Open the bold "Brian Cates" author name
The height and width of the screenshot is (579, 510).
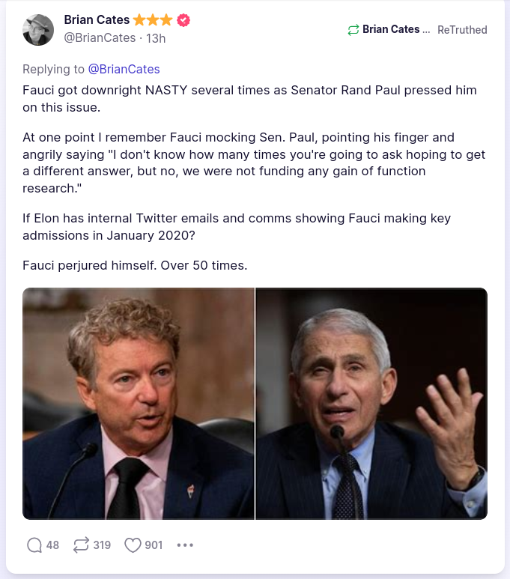(97, 20)
